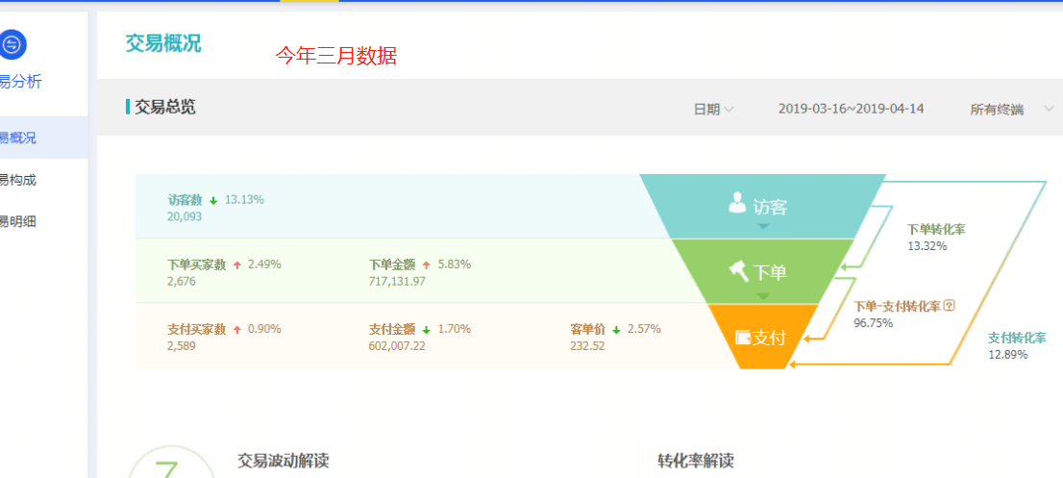Click the 下单买家数 label

197,264
